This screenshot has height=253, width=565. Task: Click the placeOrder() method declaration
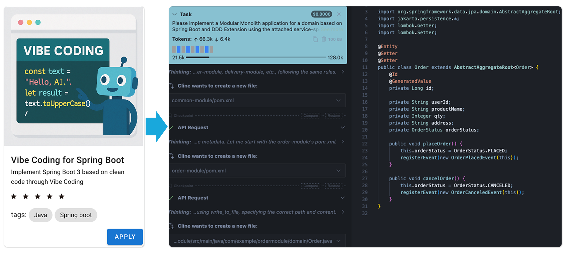pos(426,144)
